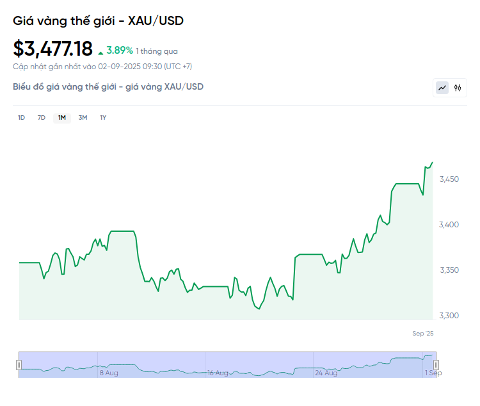This screenshot has height=406, width=480.
Task: Click the 24 Aug navigator marker
Action: tap(326, 372)
